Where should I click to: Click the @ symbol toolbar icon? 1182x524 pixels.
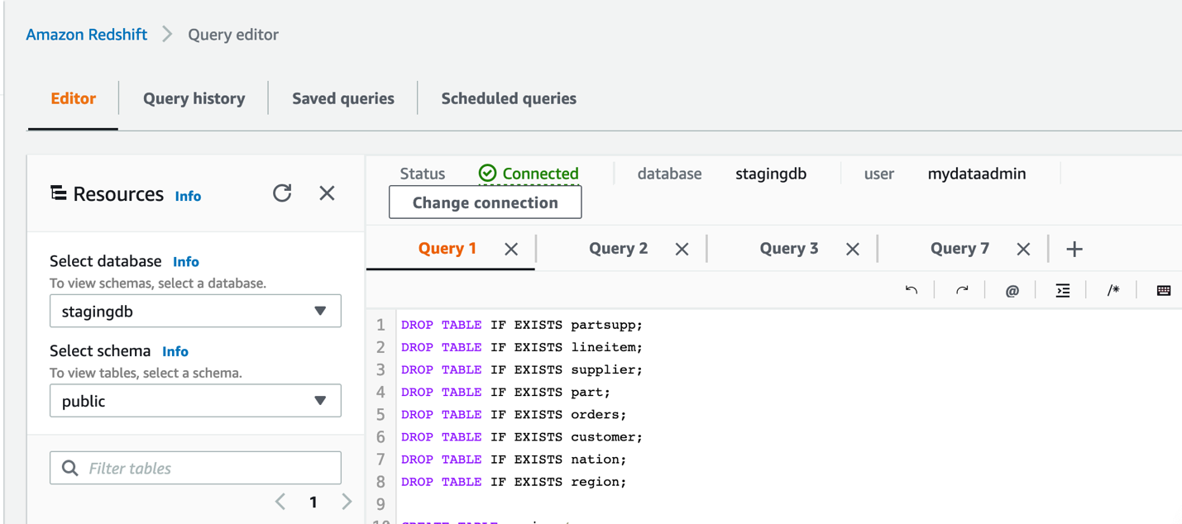pos(1012,290)
